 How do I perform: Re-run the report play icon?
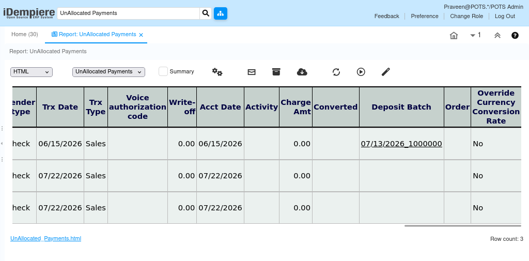pos(361,72)
